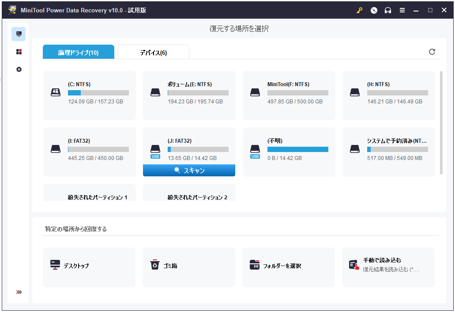The height and width of the screenshot is (312, 455).
Task: Switch to the 論理ドライブ(10) tab
Action: (79, 53)
